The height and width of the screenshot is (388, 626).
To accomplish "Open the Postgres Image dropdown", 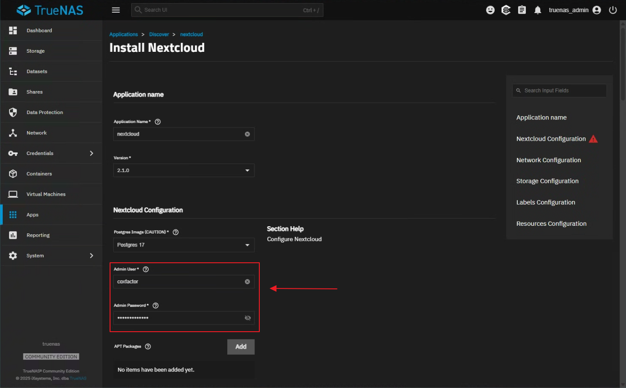I will [x=184, y=245].
